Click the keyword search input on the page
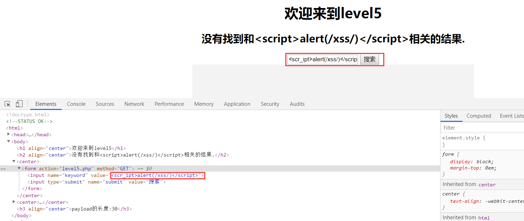 323,59
